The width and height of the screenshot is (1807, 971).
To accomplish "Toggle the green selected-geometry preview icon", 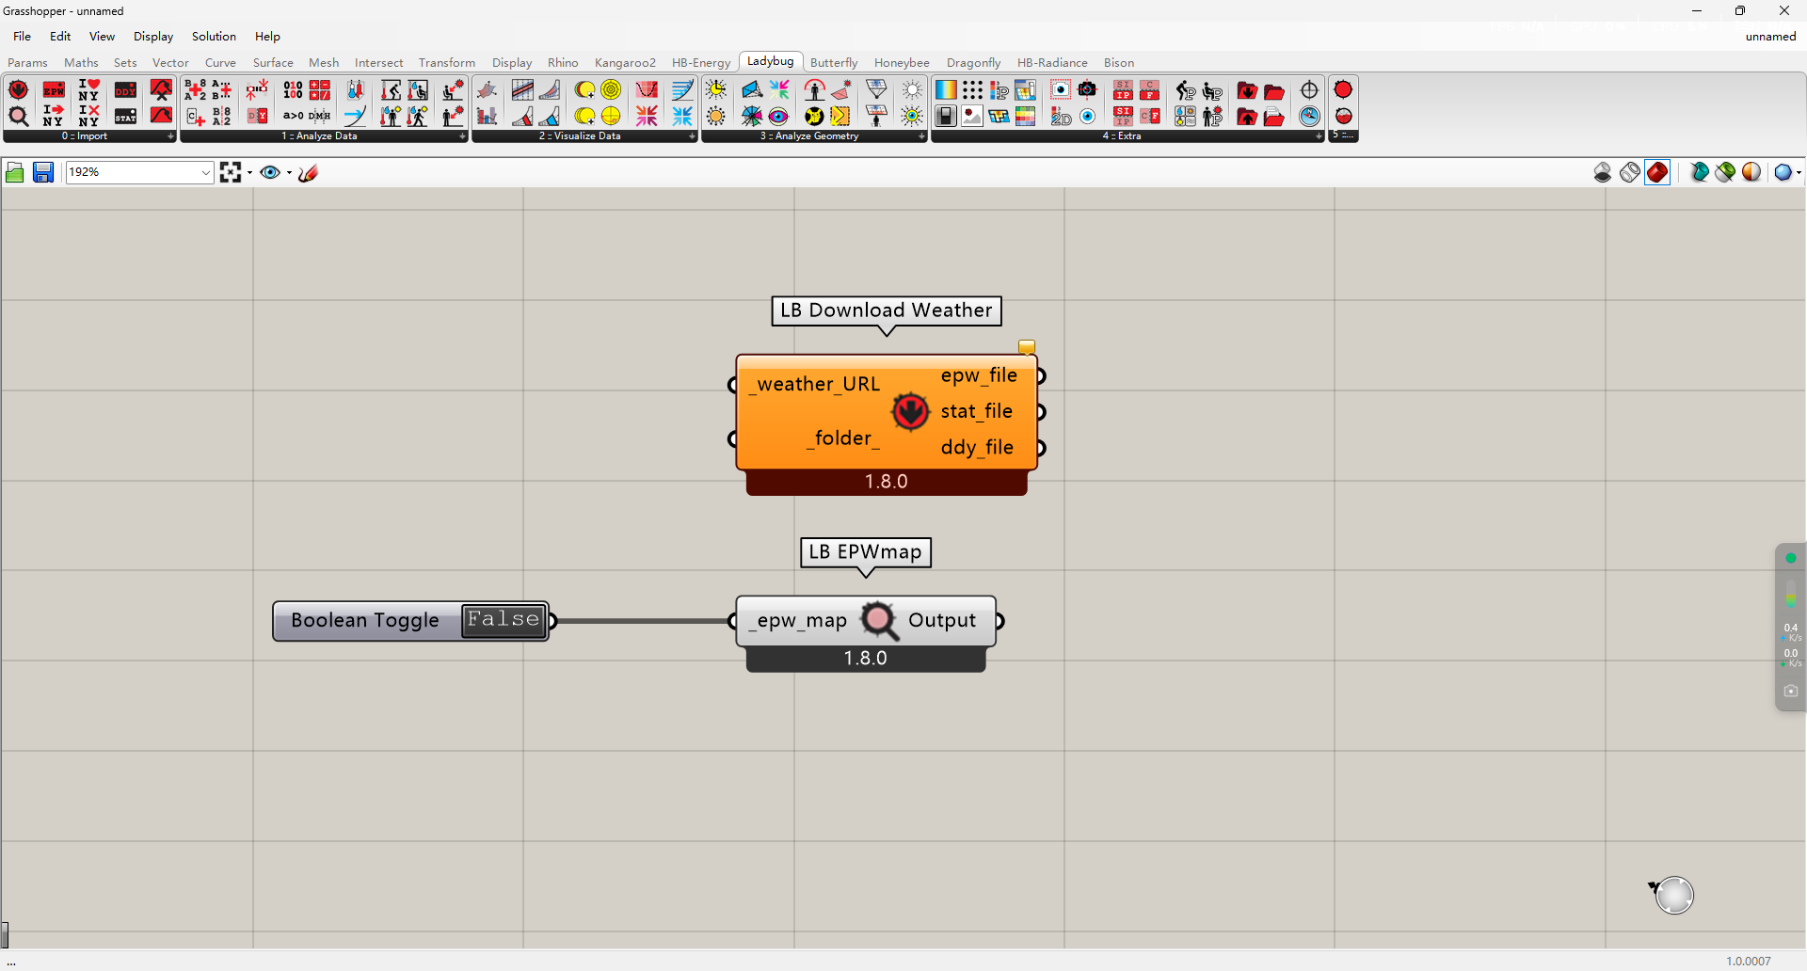I will [1725, 172].
